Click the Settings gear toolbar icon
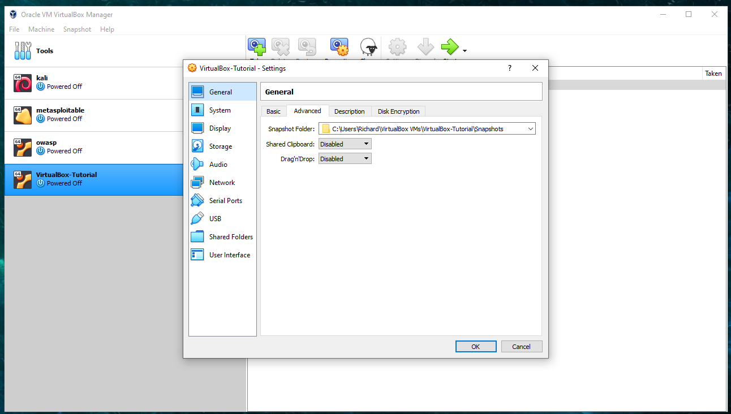 pos(398,47)
